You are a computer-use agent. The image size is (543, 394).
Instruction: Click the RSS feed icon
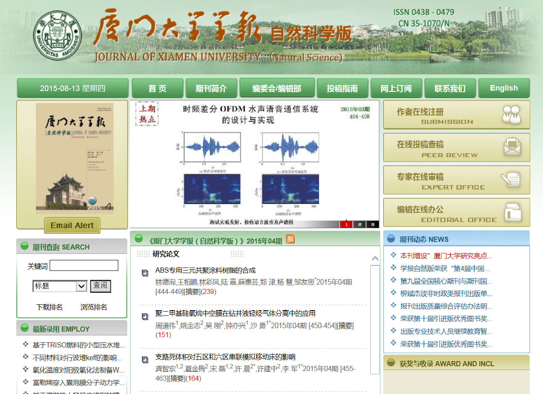tap(290, 239)
